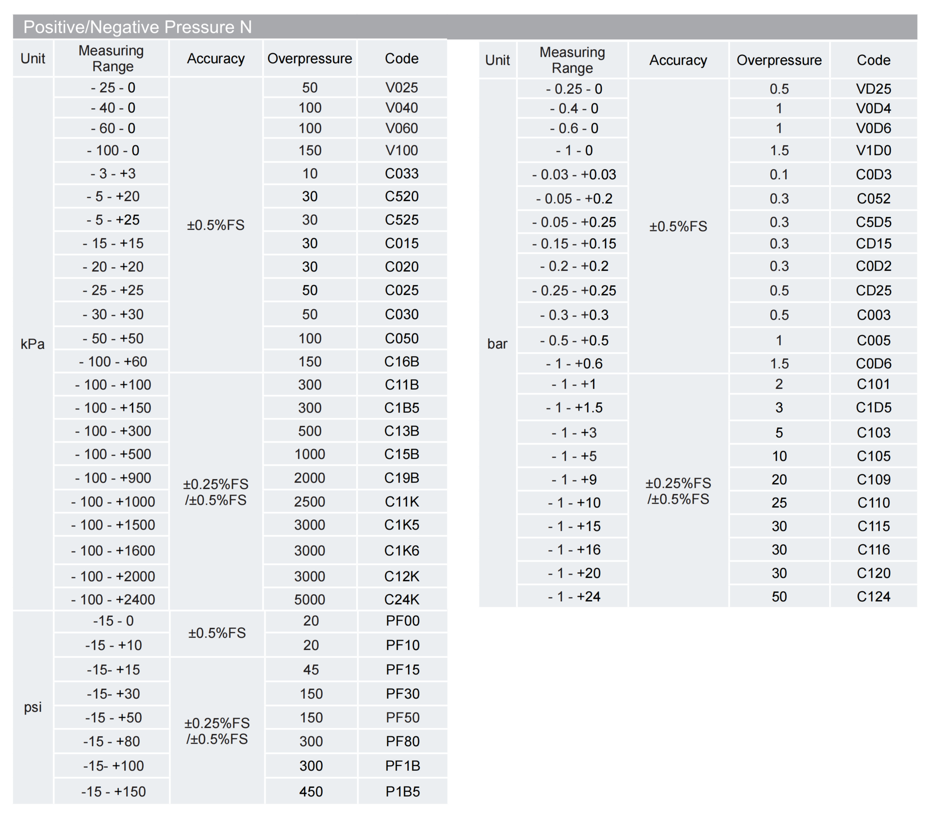Select the C124 code cell
The width and height of the screenshot is (933, 823).
873,596
